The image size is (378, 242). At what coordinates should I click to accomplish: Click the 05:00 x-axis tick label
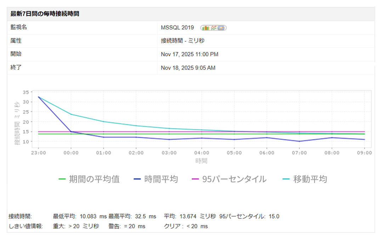click(x=234, y=153)
